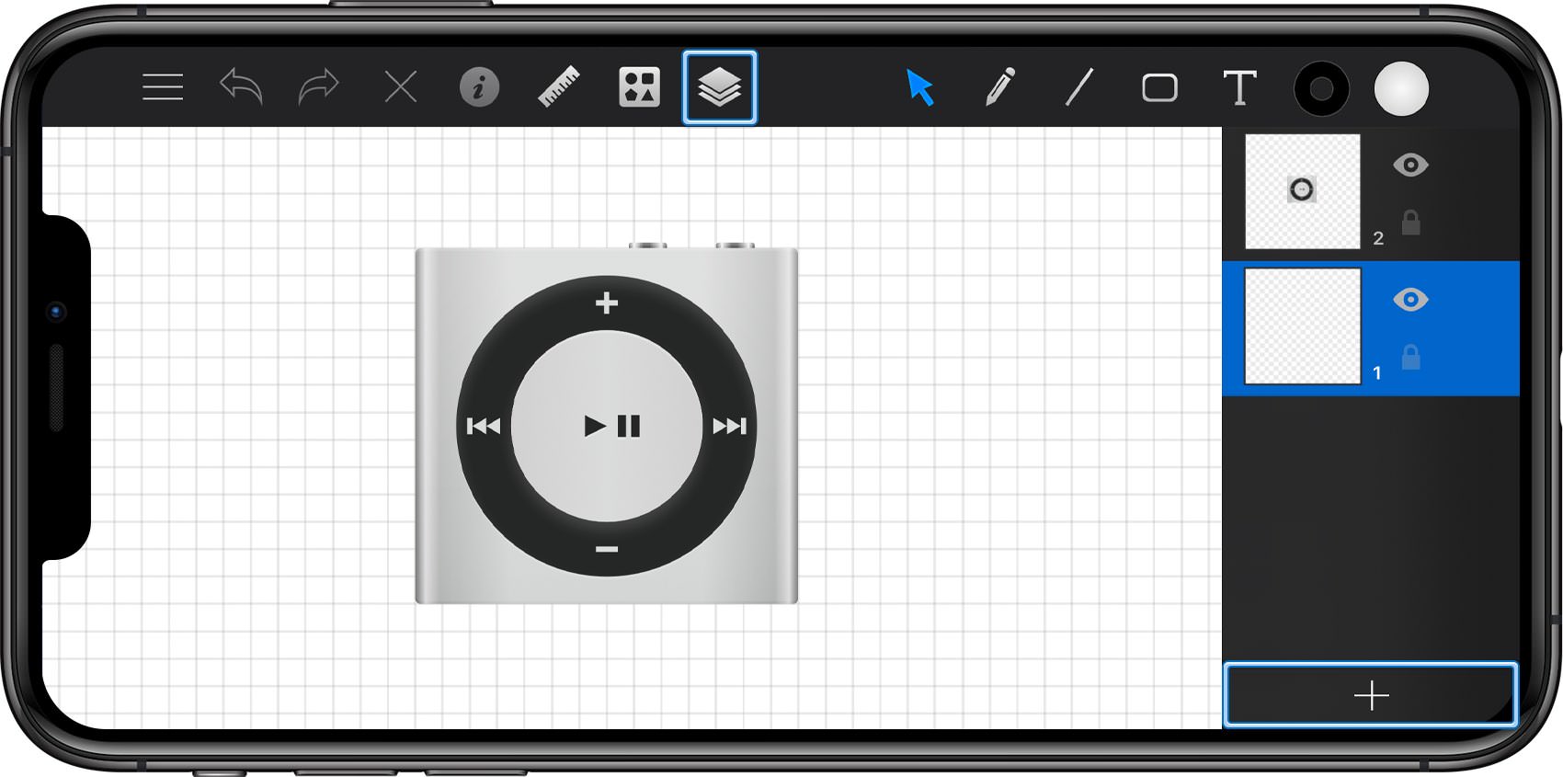This screenshot has height=777, width=1563.
Task: Select the rounded rectangle tool
Action: tap(1159, 87)
